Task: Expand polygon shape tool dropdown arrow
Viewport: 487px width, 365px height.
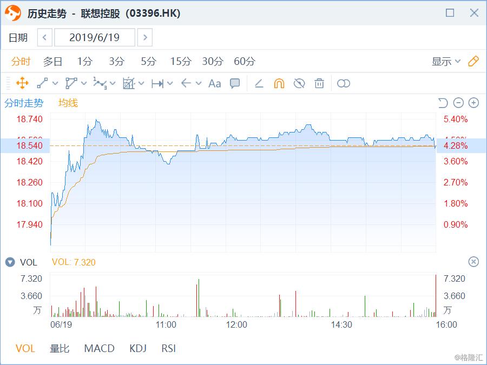Action: pos(84,83)
